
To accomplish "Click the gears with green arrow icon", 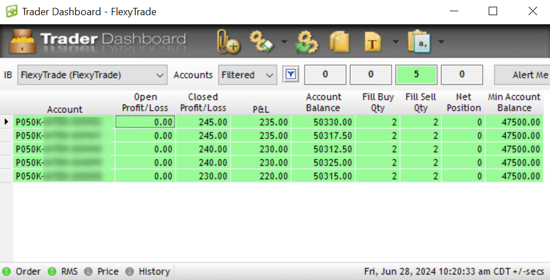I will coord(306,42).
